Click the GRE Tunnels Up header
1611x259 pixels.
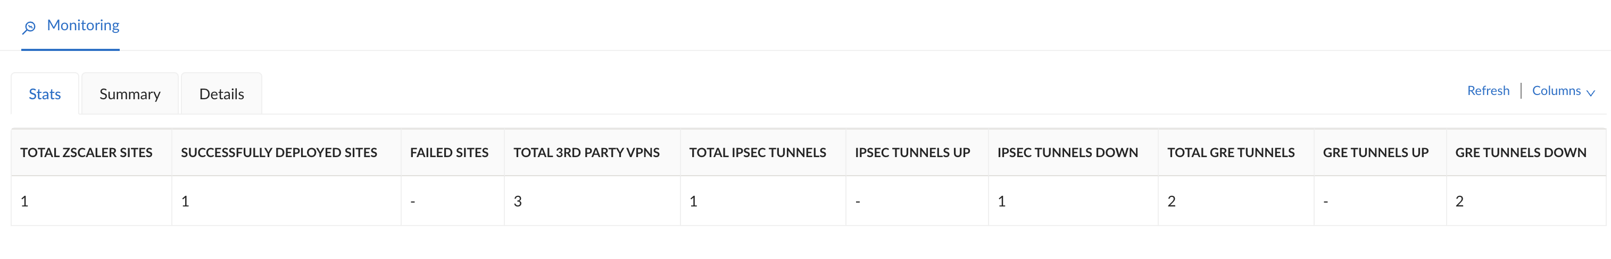coord(1375,153)
